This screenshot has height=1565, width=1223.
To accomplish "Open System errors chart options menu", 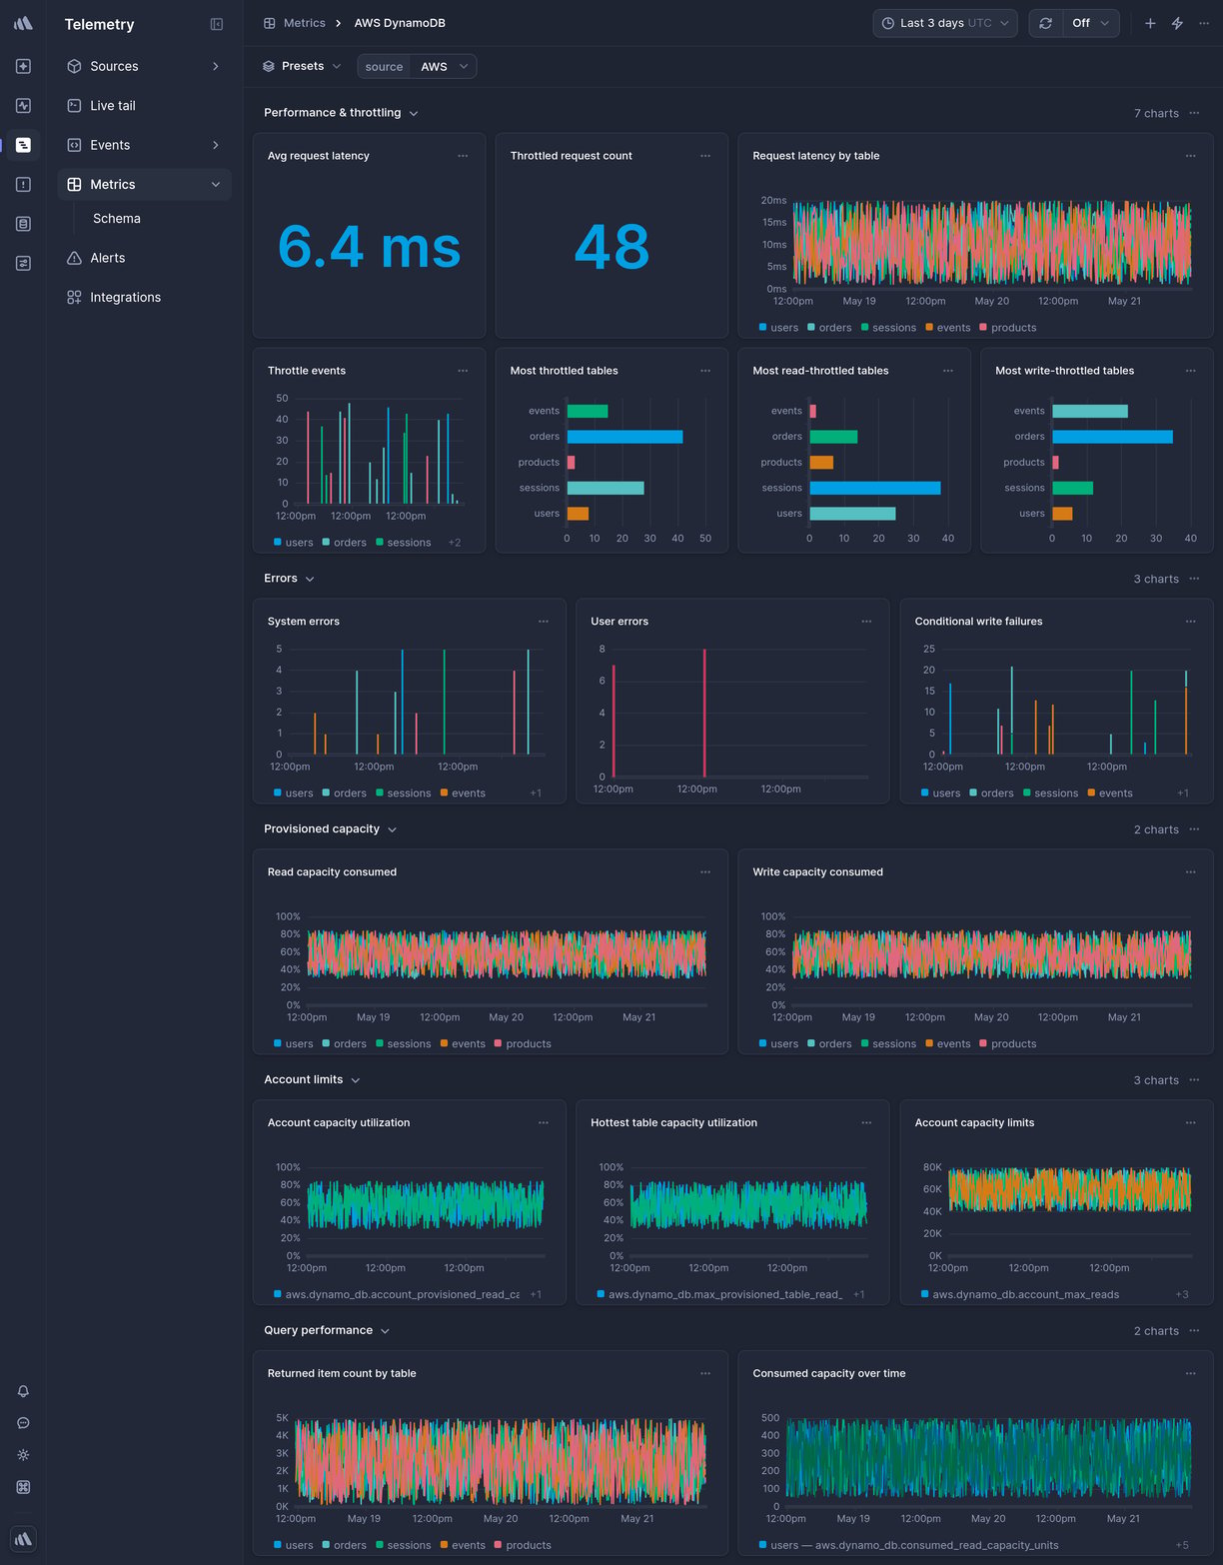I will click(544, 622).
